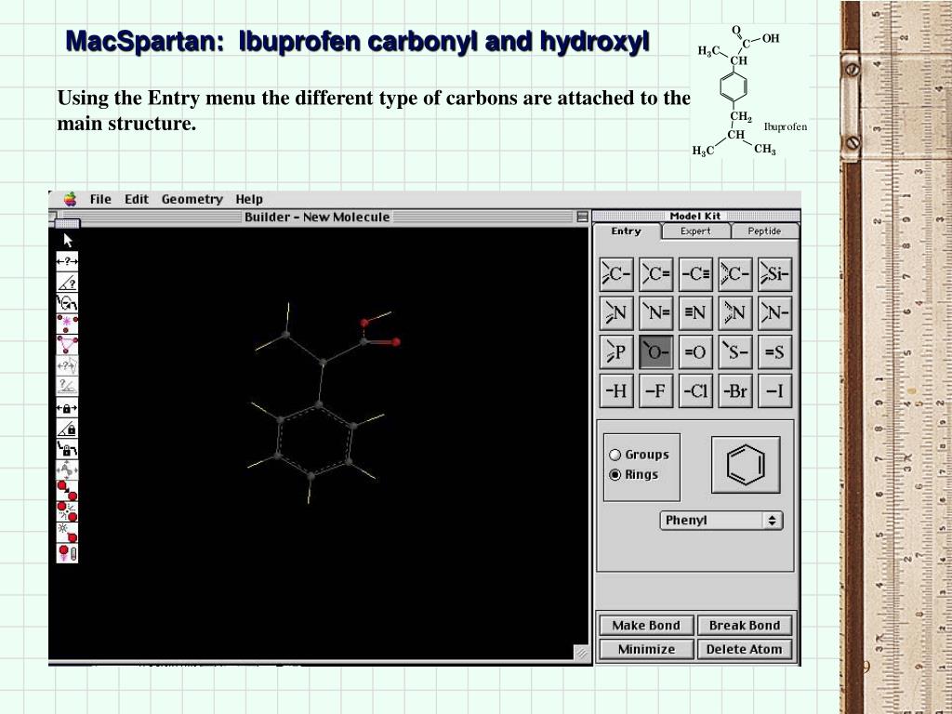This screenshot has width=952, height=714.
Task: Select the constrain dihedral lock tool
Action: click(x=67, y=449)
